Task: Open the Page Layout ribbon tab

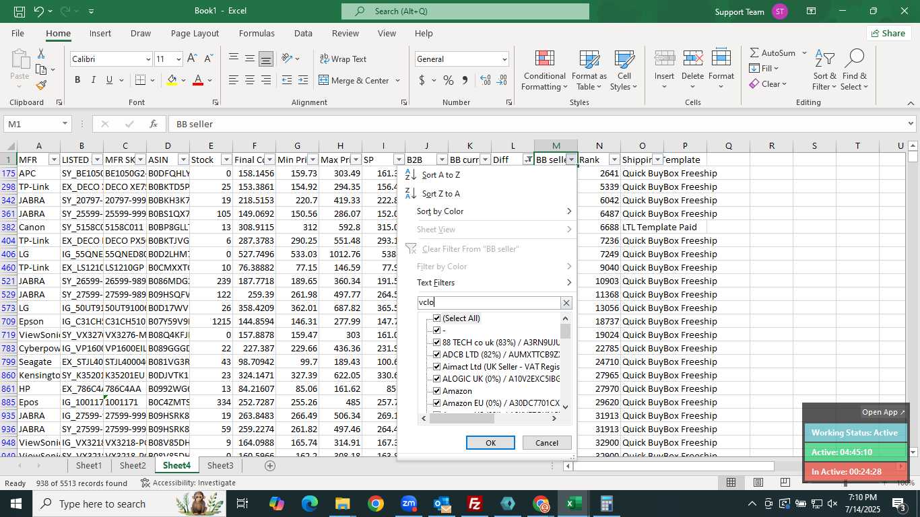Action: [195, 33]
